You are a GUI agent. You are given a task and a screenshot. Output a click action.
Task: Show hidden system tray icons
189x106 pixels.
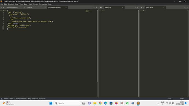point(158,103)
